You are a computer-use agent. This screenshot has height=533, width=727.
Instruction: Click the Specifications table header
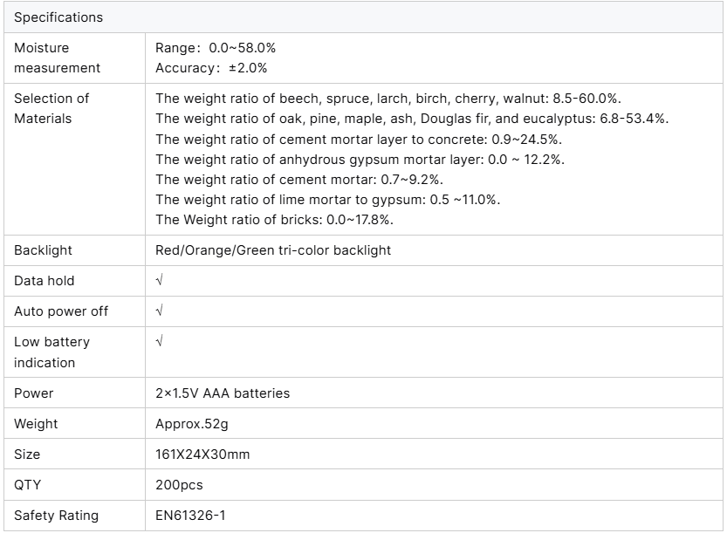pos(58,17)
